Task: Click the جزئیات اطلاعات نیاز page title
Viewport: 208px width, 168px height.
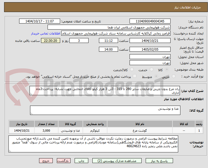Action: click(x=188, y=7)
